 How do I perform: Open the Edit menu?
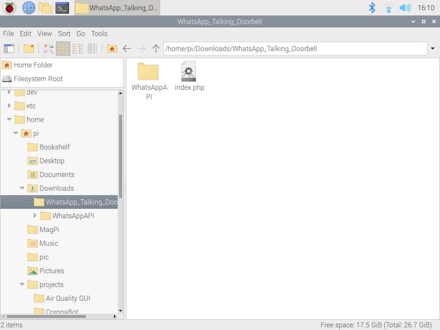tap(26, 34)
